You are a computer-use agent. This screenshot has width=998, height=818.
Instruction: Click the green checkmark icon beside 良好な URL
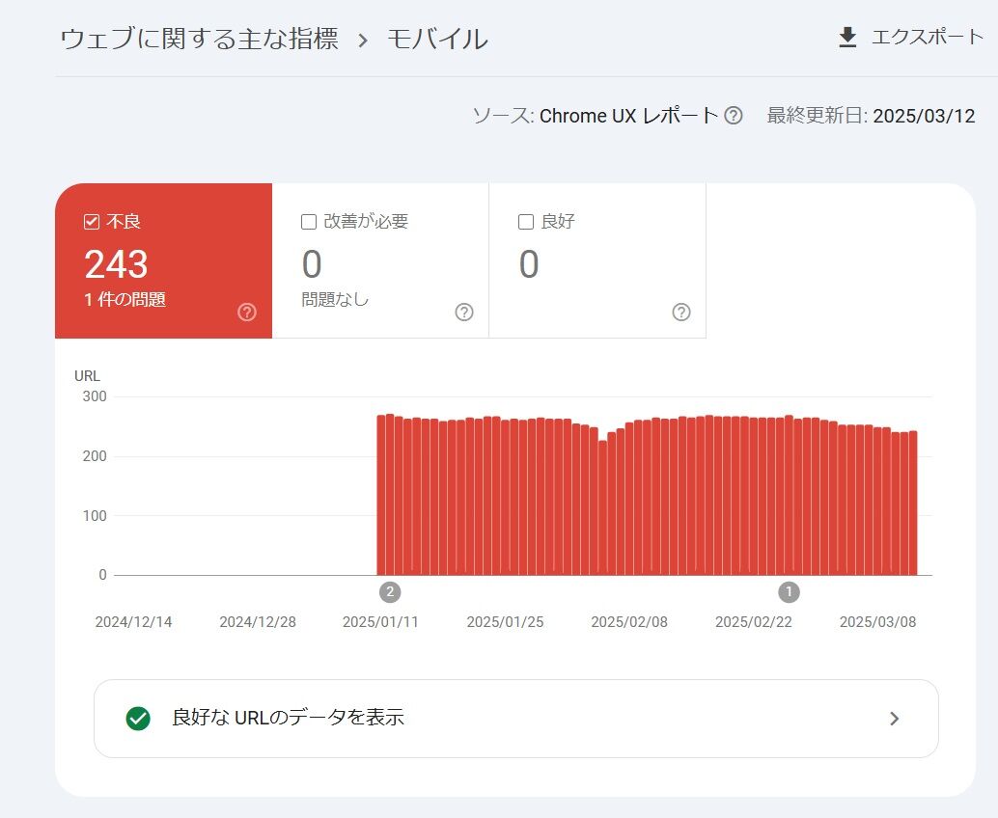(x=138, y=718)
